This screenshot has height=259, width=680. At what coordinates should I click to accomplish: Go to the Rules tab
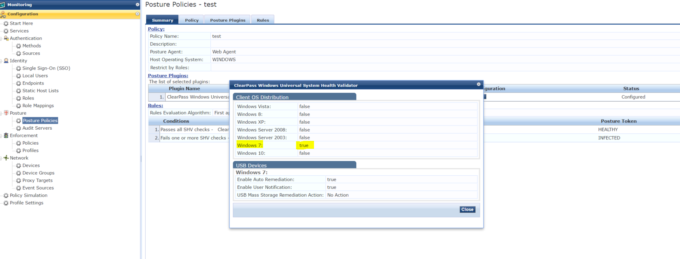pyautogui.click(x=263, y=20)
